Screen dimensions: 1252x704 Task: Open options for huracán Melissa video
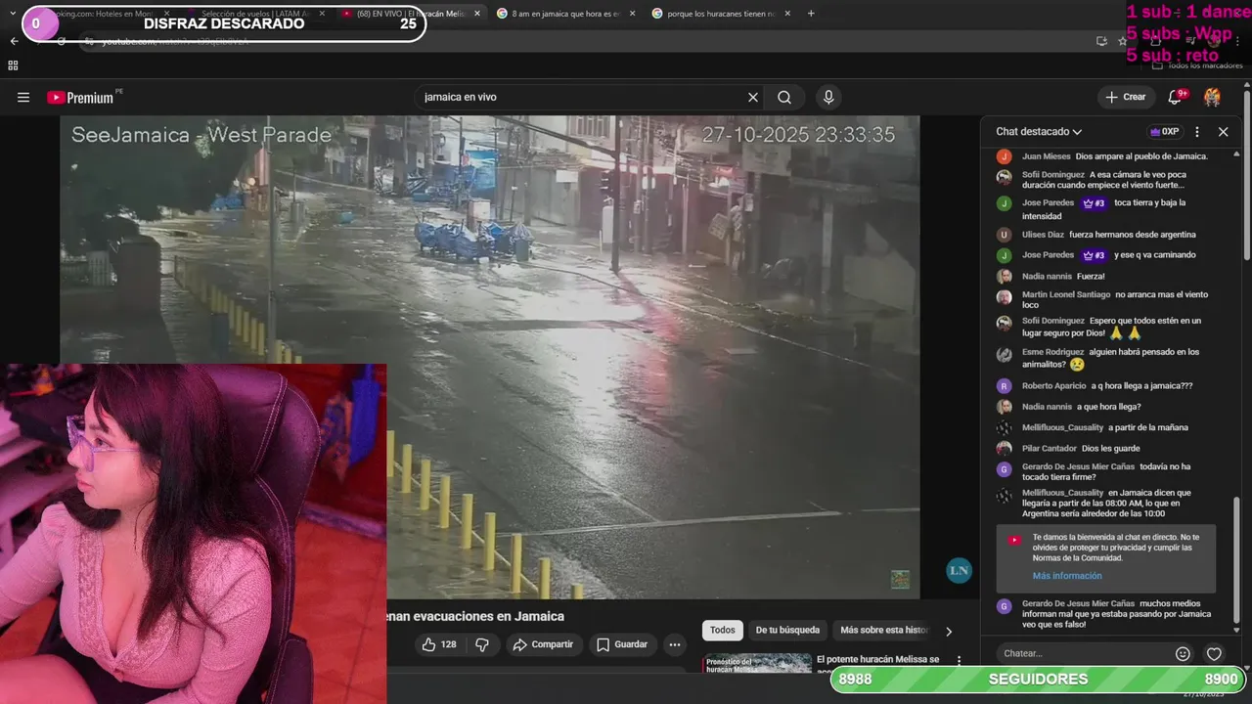[x=959, y=661]
